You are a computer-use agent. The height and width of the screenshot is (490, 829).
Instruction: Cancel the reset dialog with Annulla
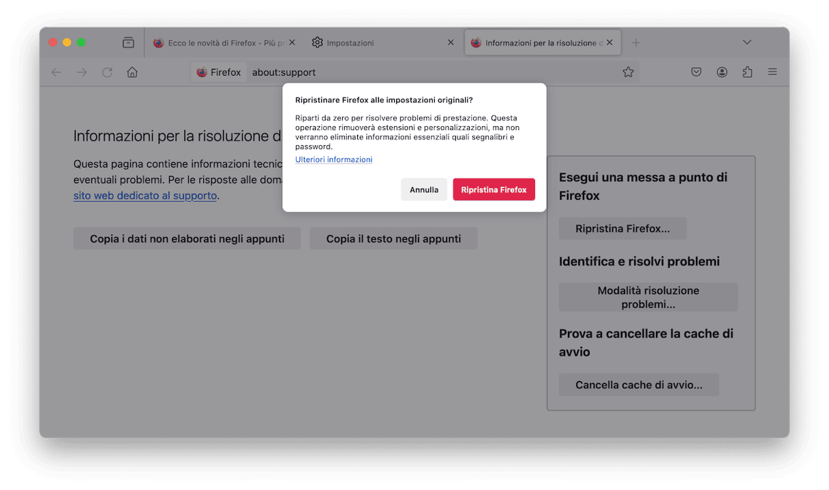pyautogui.click(x=424, y=189)
